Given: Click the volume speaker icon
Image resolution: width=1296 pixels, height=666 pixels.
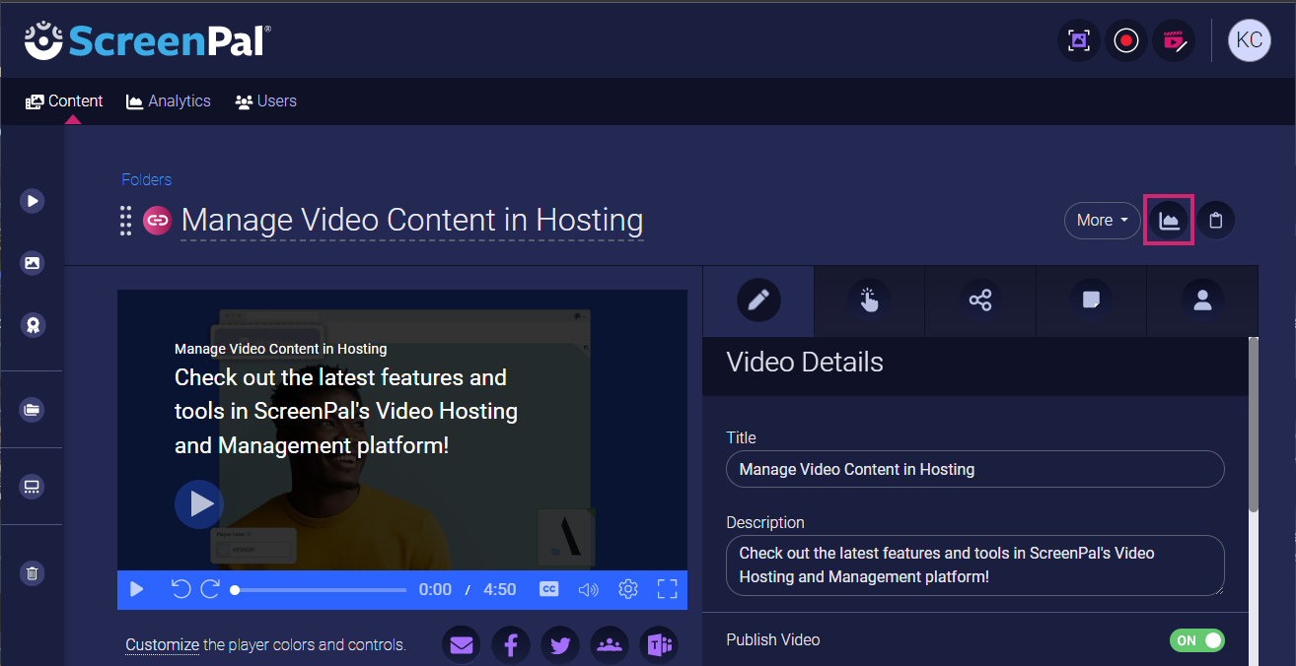Looking at the screenshot, I should click(x=589, y=589).
